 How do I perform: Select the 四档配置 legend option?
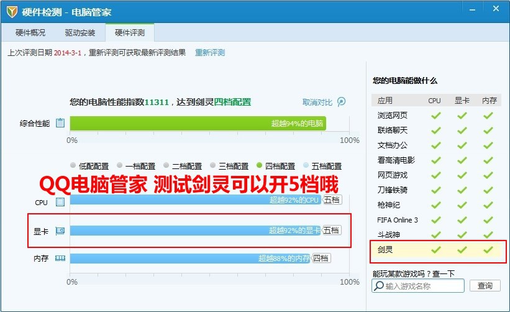point(276,166)
